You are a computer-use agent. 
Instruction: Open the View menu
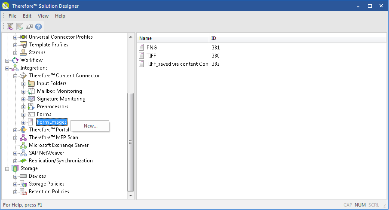click(x=43, y=16)
